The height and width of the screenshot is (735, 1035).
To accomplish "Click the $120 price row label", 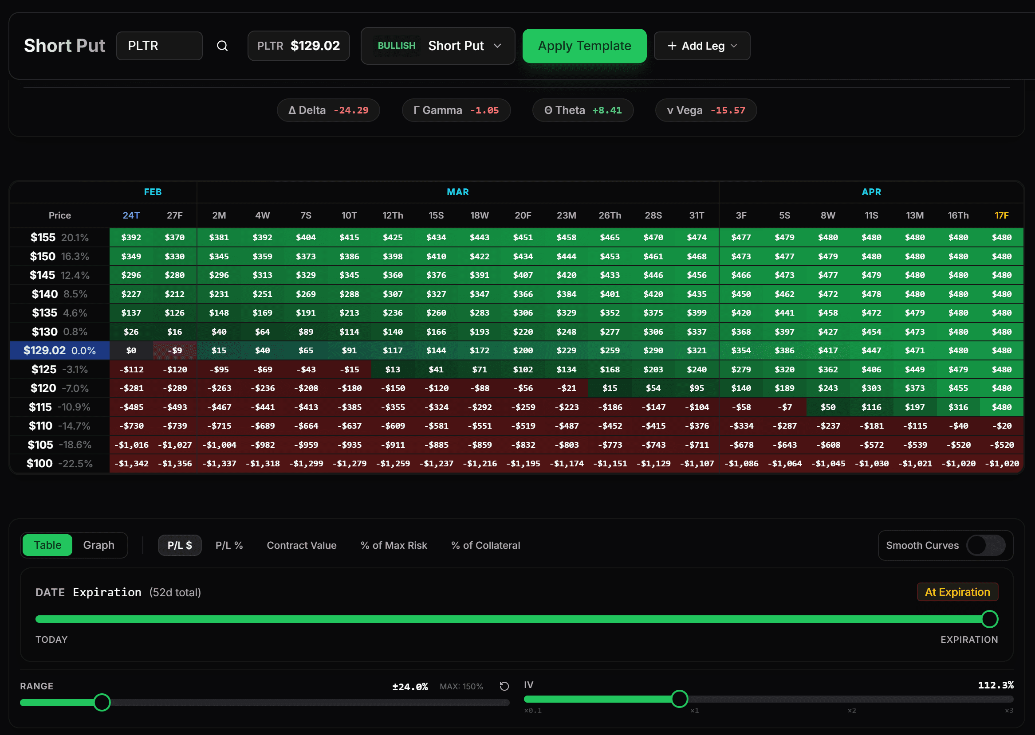I will (60, 388).
